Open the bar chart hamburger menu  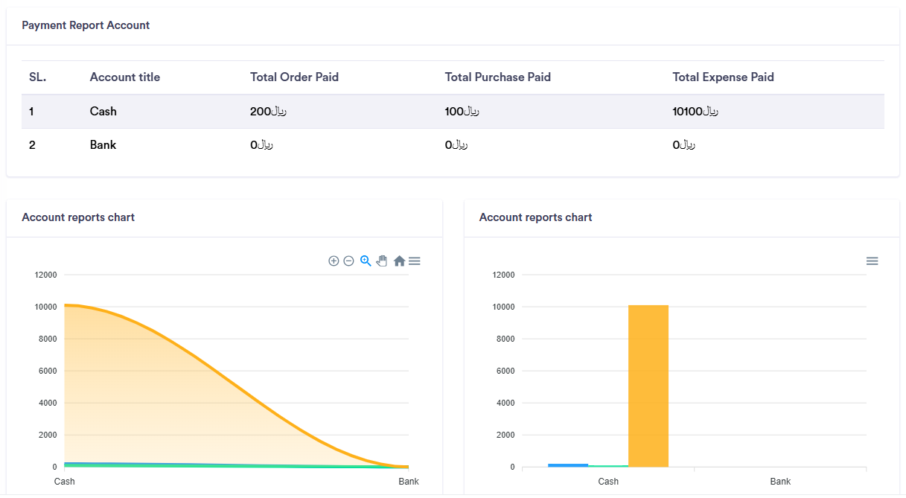pyautogui.click(x=872, y=261)
